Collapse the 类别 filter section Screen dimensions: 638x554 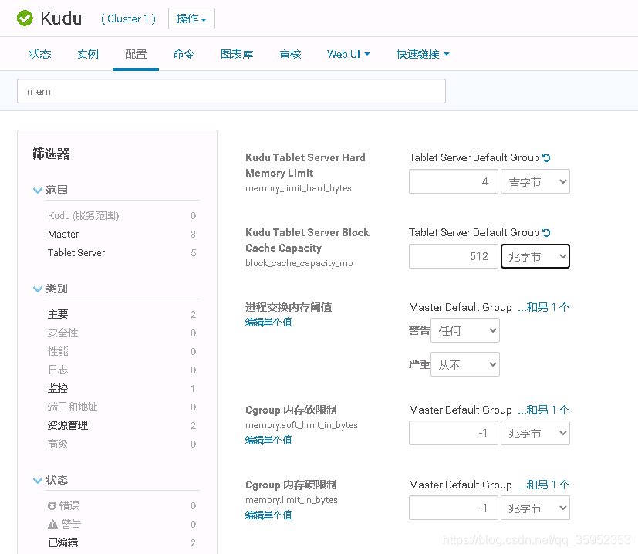click(38, 289)
